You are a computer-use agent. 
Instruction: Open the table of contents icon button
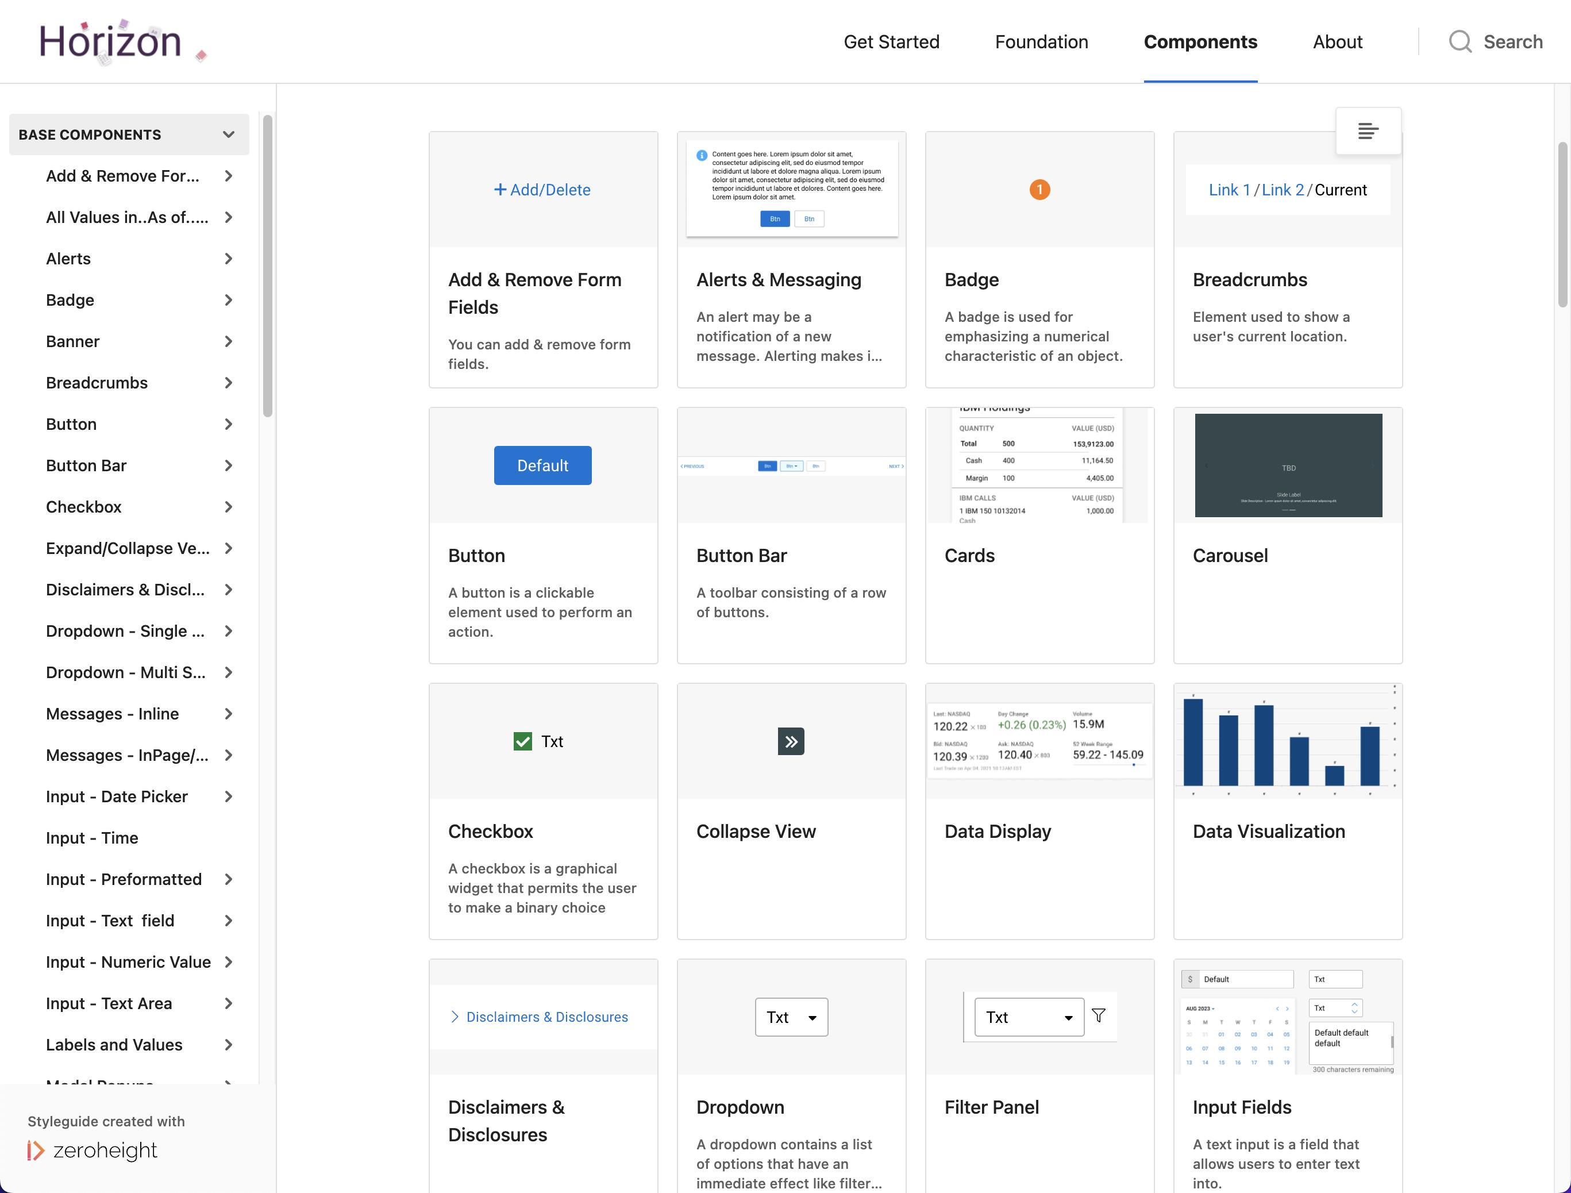[x=1368, y=130]
